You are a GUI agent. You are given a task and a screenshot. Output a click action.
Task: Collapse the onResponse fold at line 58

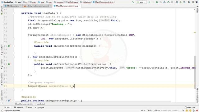14,46
